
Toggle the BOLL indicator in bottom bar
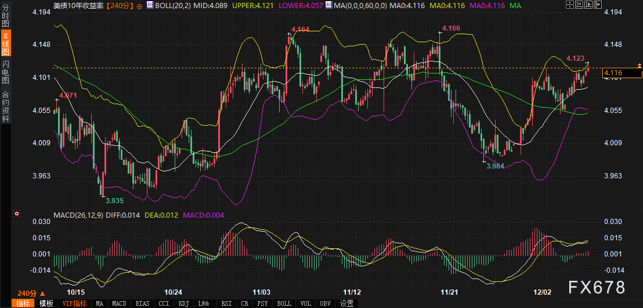coord(284,303)
